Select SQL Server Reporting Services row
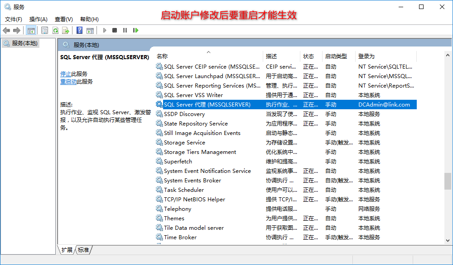 pyautogui.click(x=286, y=85)
